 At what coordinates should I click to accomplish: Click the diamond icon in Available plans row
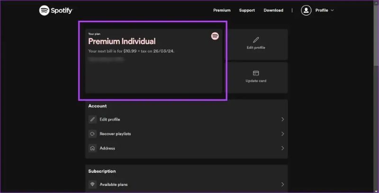click(x=92, y=184)
